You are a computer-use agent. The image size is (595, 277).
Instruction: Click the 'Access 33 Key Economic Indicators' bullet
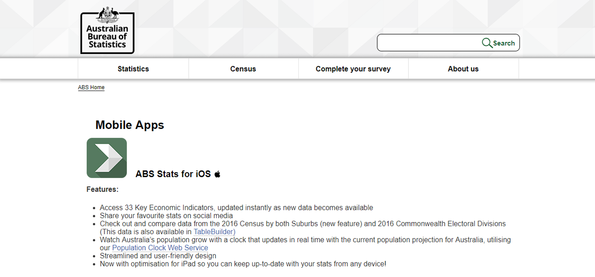[236, 208]
